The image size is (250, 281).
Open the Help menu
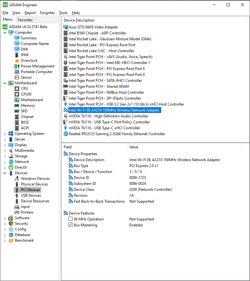76,13
